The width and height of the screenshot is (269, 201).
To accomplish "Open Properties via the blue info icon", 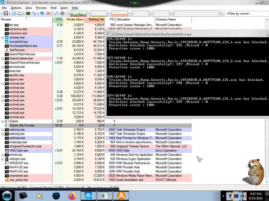I will pos(42,13).
